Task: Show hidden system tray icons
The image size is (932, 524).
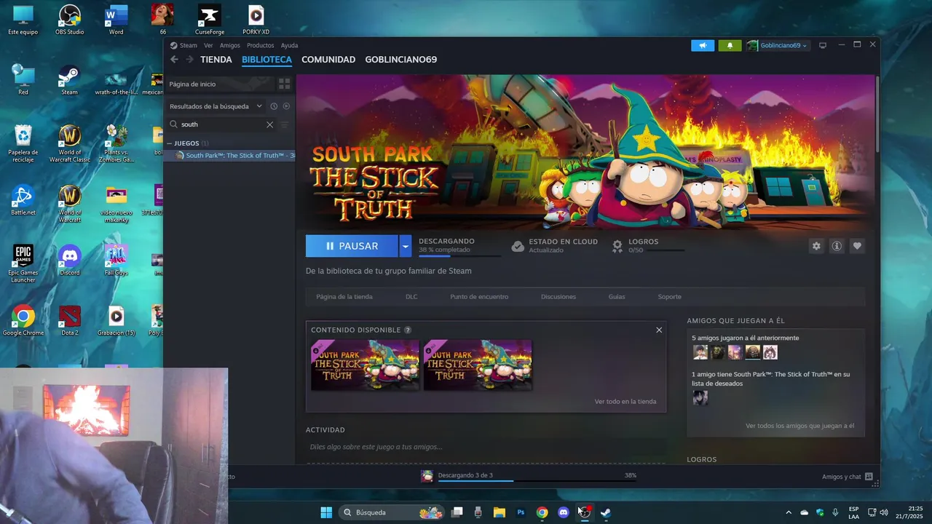Action: tap(789, 512)
